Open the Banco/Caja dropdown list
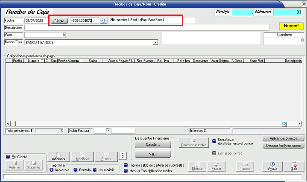 (x=155, y=42)
